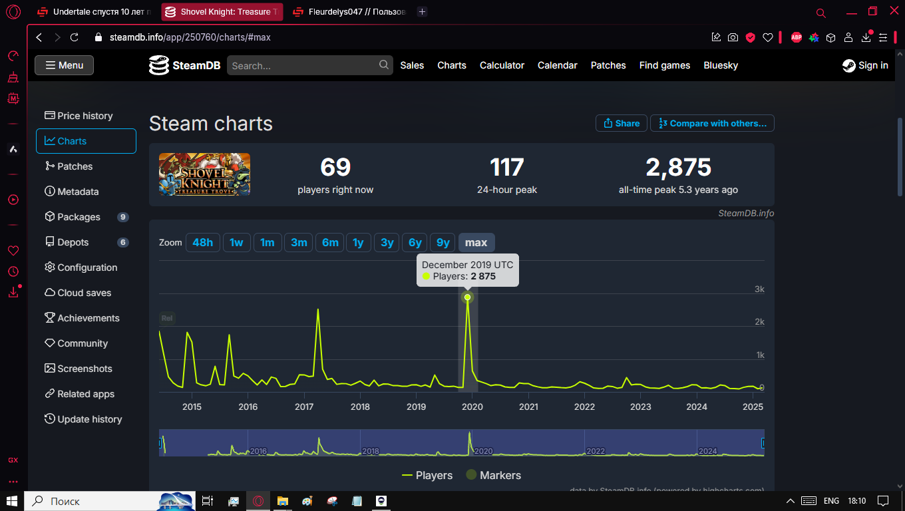Open the AdBlock Plus extension
This screenshot has height=511, width=905.
tap(796, 37)
